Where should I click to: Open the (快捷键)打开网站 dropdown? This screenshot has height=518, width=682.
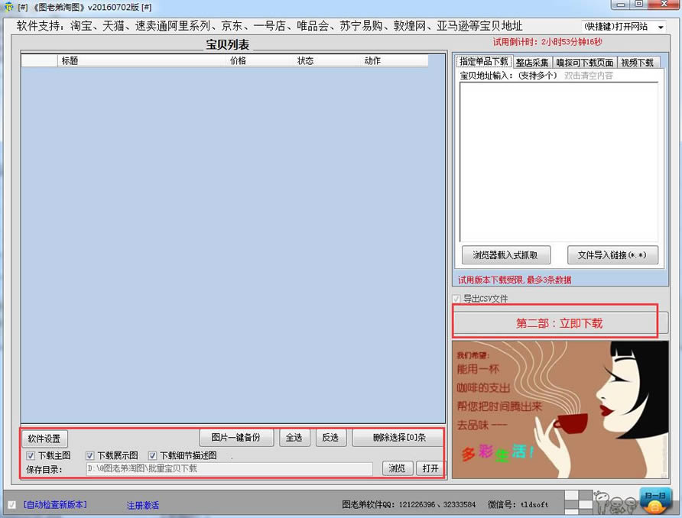[x=623, y=27]
